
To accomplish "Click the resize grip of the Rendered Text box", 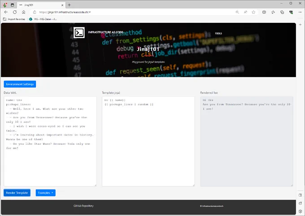I will pyautogui.click(x=292, y=185).
